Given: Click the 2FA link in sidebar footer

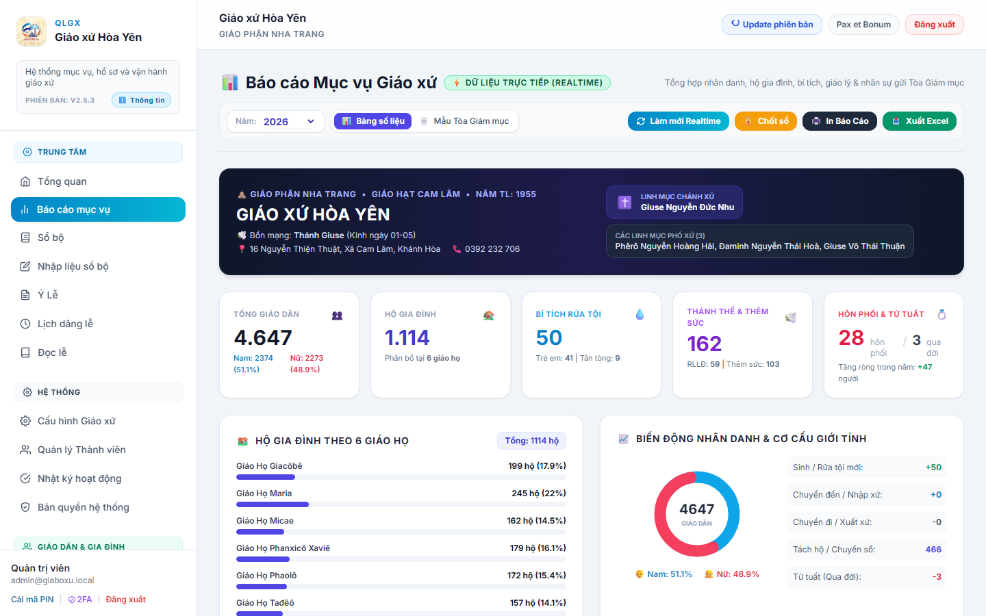Looking at the screenshot, I should [80, 600].
